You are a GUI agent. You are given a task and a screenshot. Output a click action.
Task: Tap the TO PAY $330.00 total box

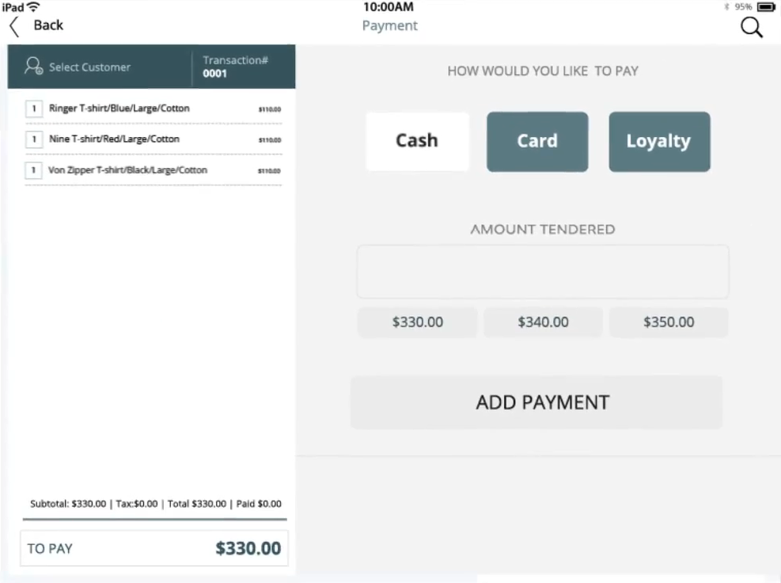[x=154, y=548]
